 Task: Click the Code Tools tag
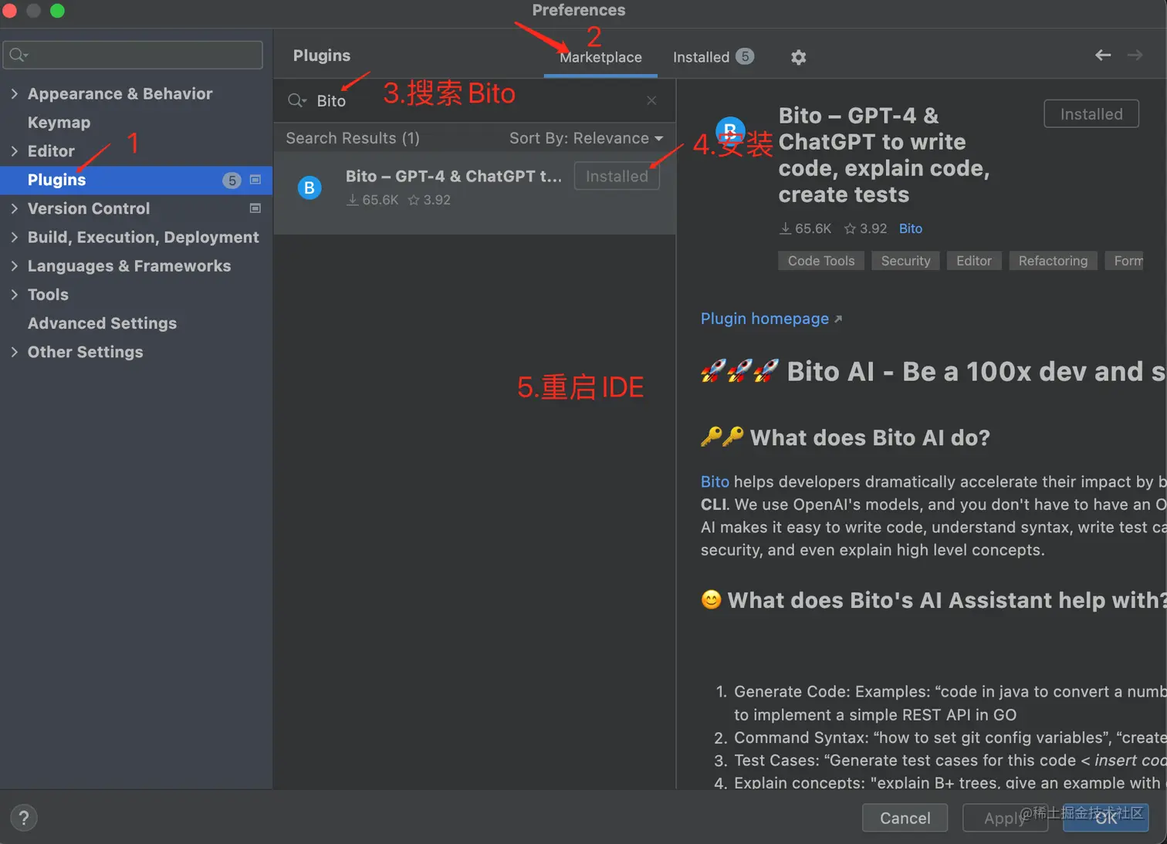pyautogui.click(x=821, y=261)
